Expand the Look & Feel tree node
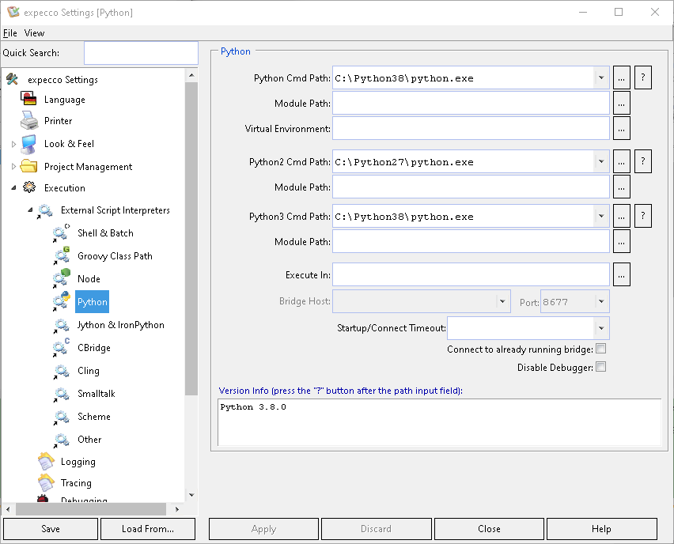Viewport: 674px width, 544px height. click(x=13, y=144)
